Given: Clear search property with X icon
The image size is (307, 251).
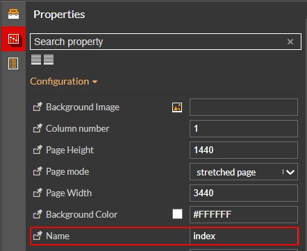Looking at the screenshot, I should point(290,42).
